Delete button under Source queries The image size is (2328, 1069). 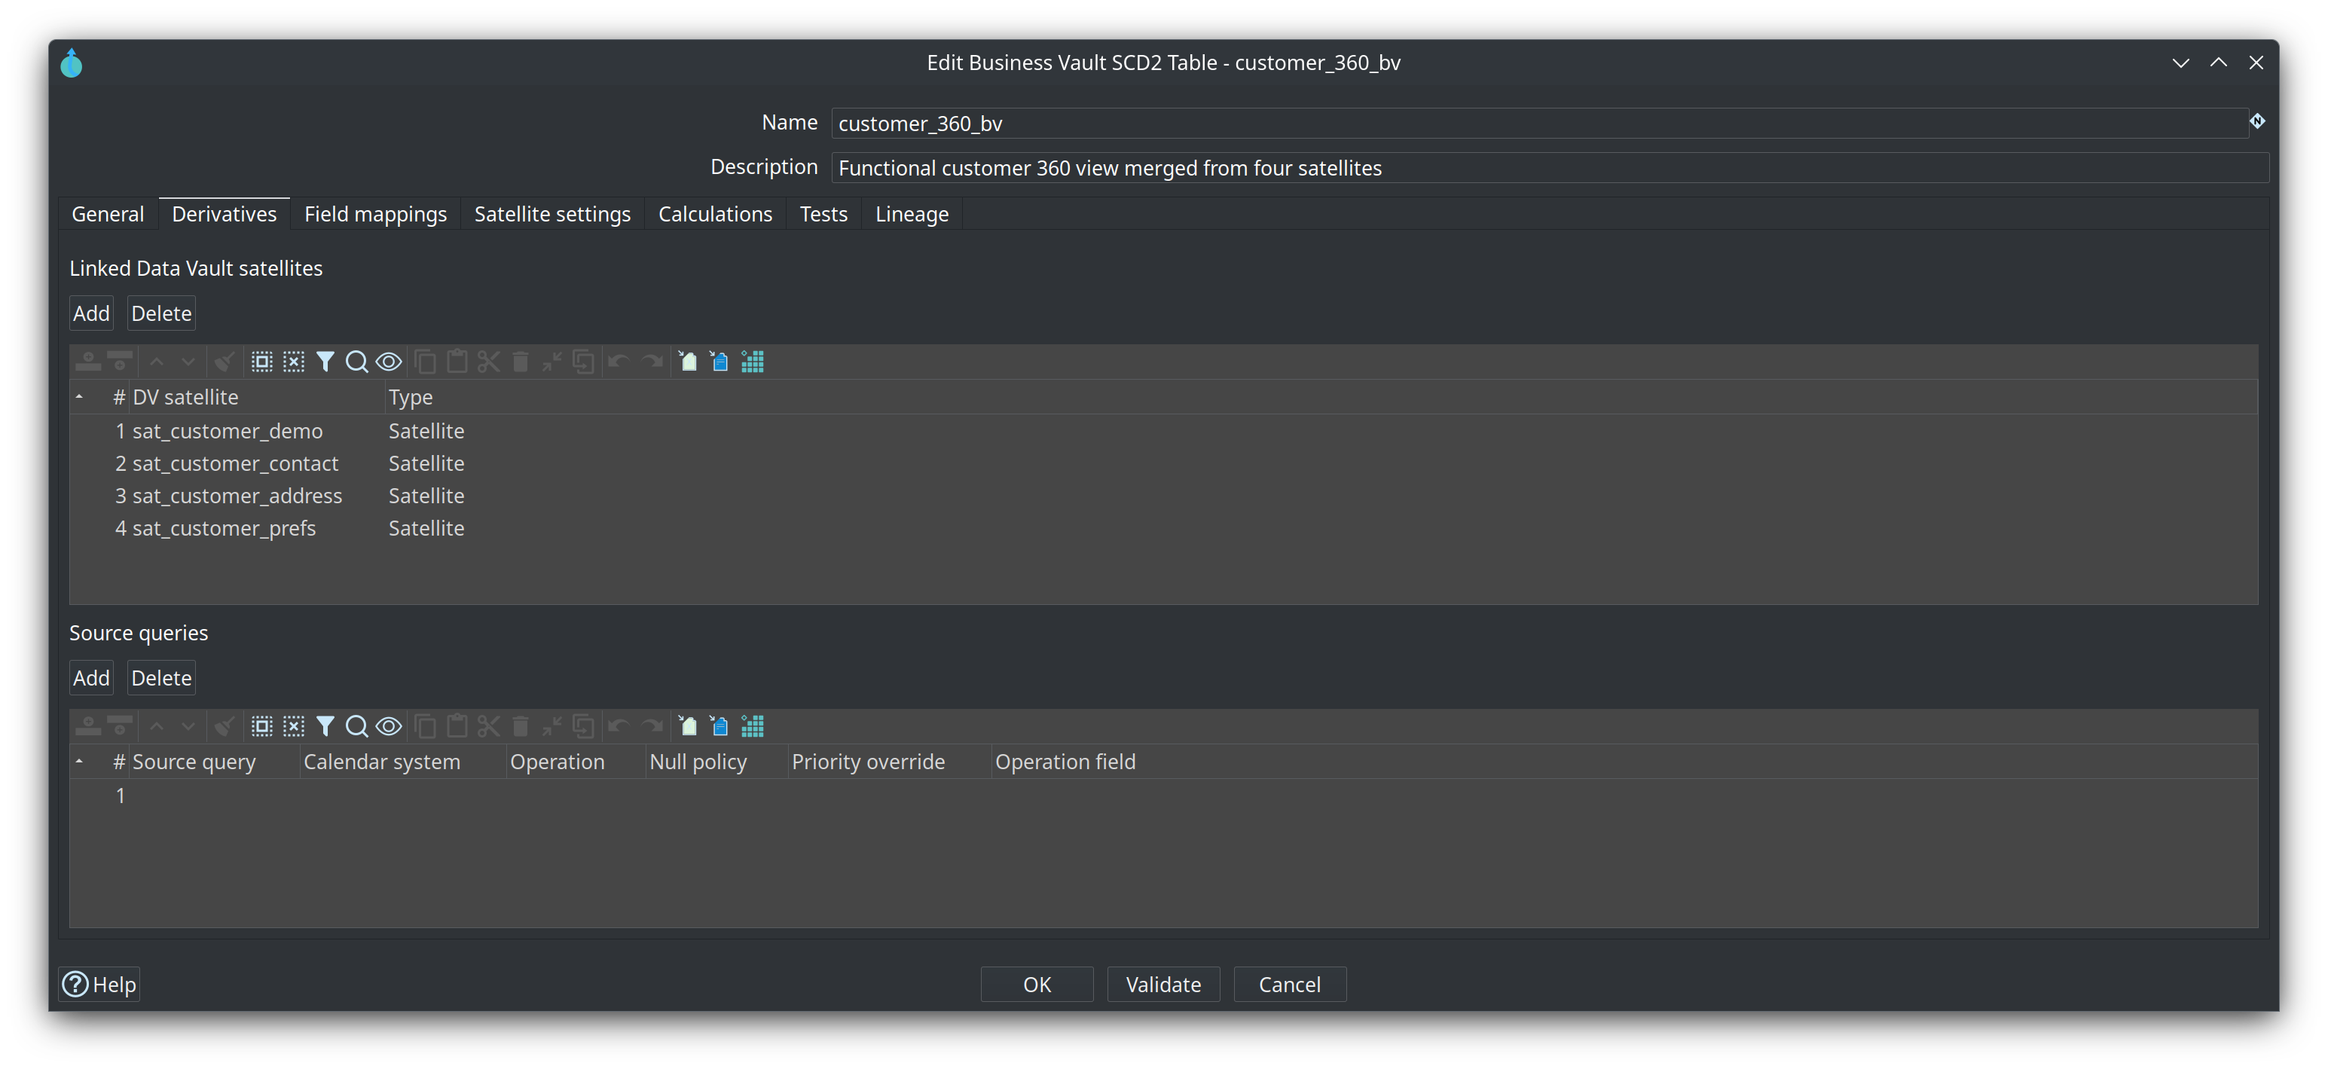pyautogui.click(x=161, y=678)
